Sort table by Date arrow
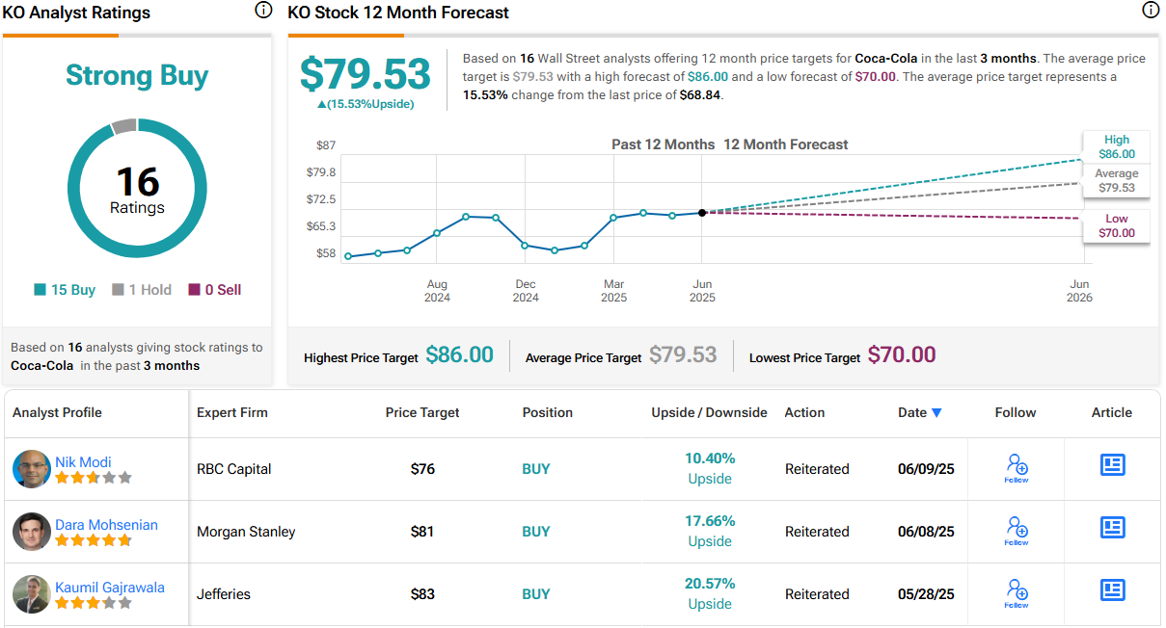 [x=936, y=413]
